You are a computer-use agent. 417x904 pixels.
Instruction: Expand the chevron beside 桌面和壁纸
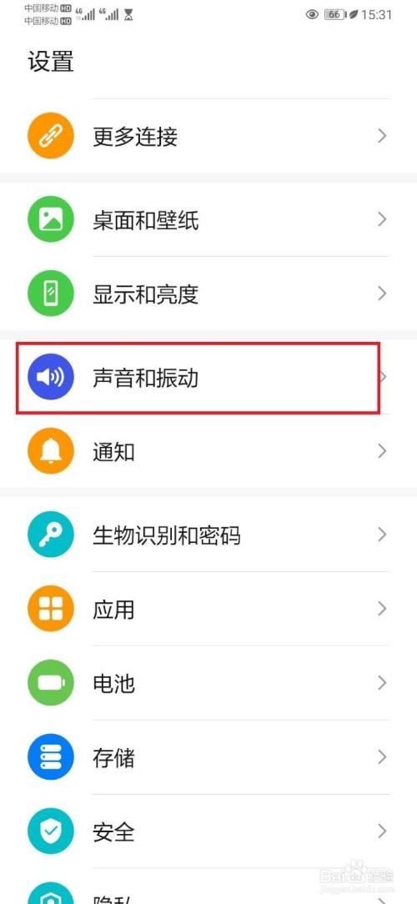(x=382, y=219)
